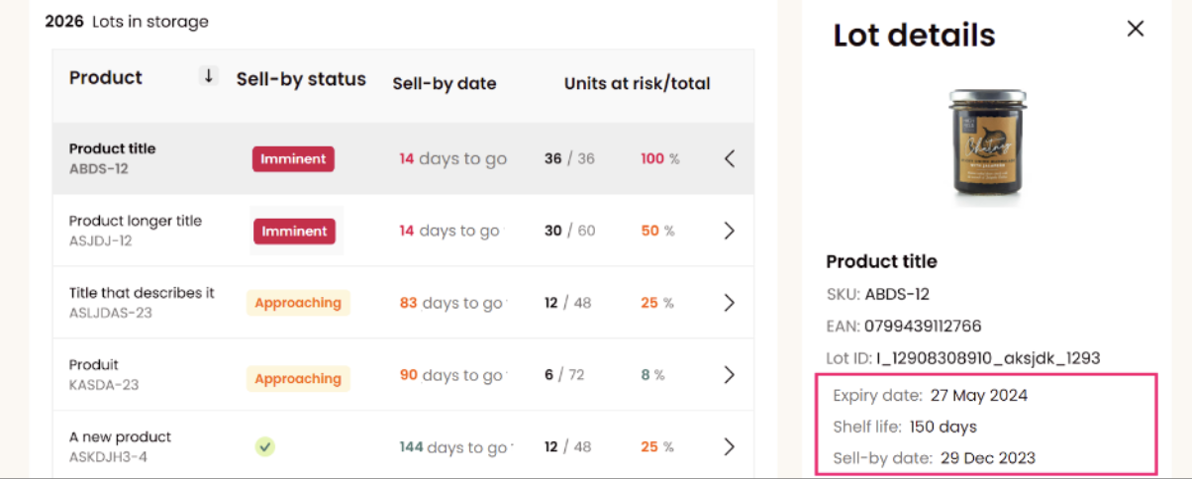1192x479 pixels.
Task: Click Approaching badge for Title that describes it
Action: pos(297,303)
